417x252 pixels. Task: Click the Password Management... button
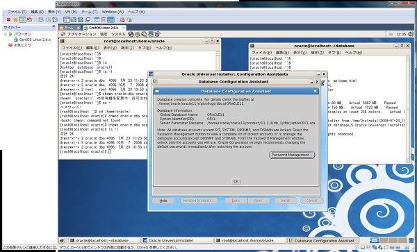click(292, 155)
